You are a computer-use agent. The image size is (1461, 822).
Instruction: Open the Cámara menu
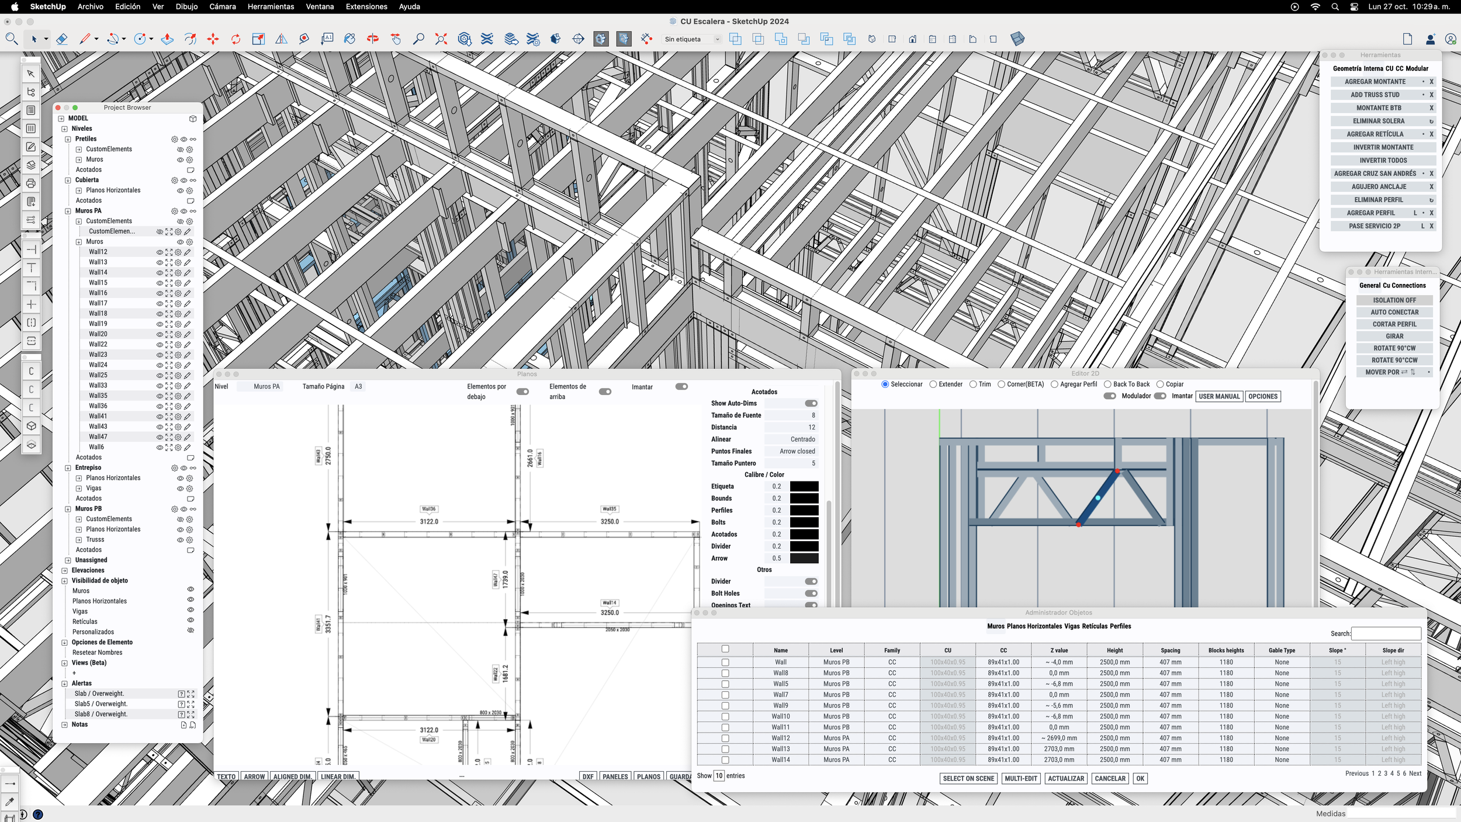222,6
